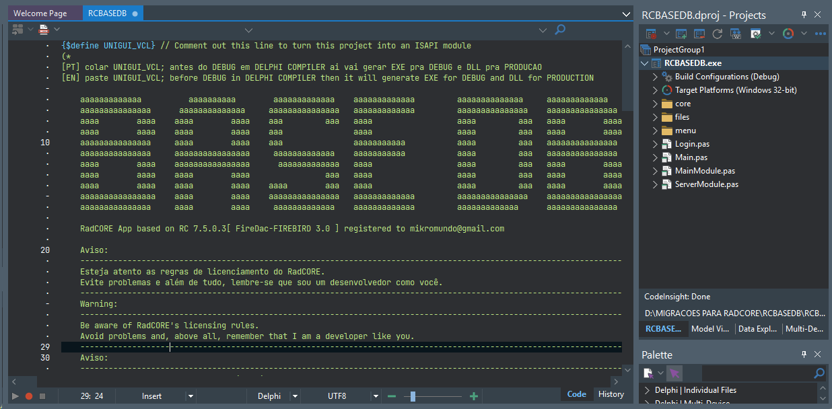Select Login.pas in project tree

coord(692,144)
